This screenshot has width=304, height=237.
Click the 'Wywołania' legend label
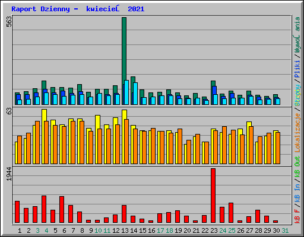click(297, 35)
